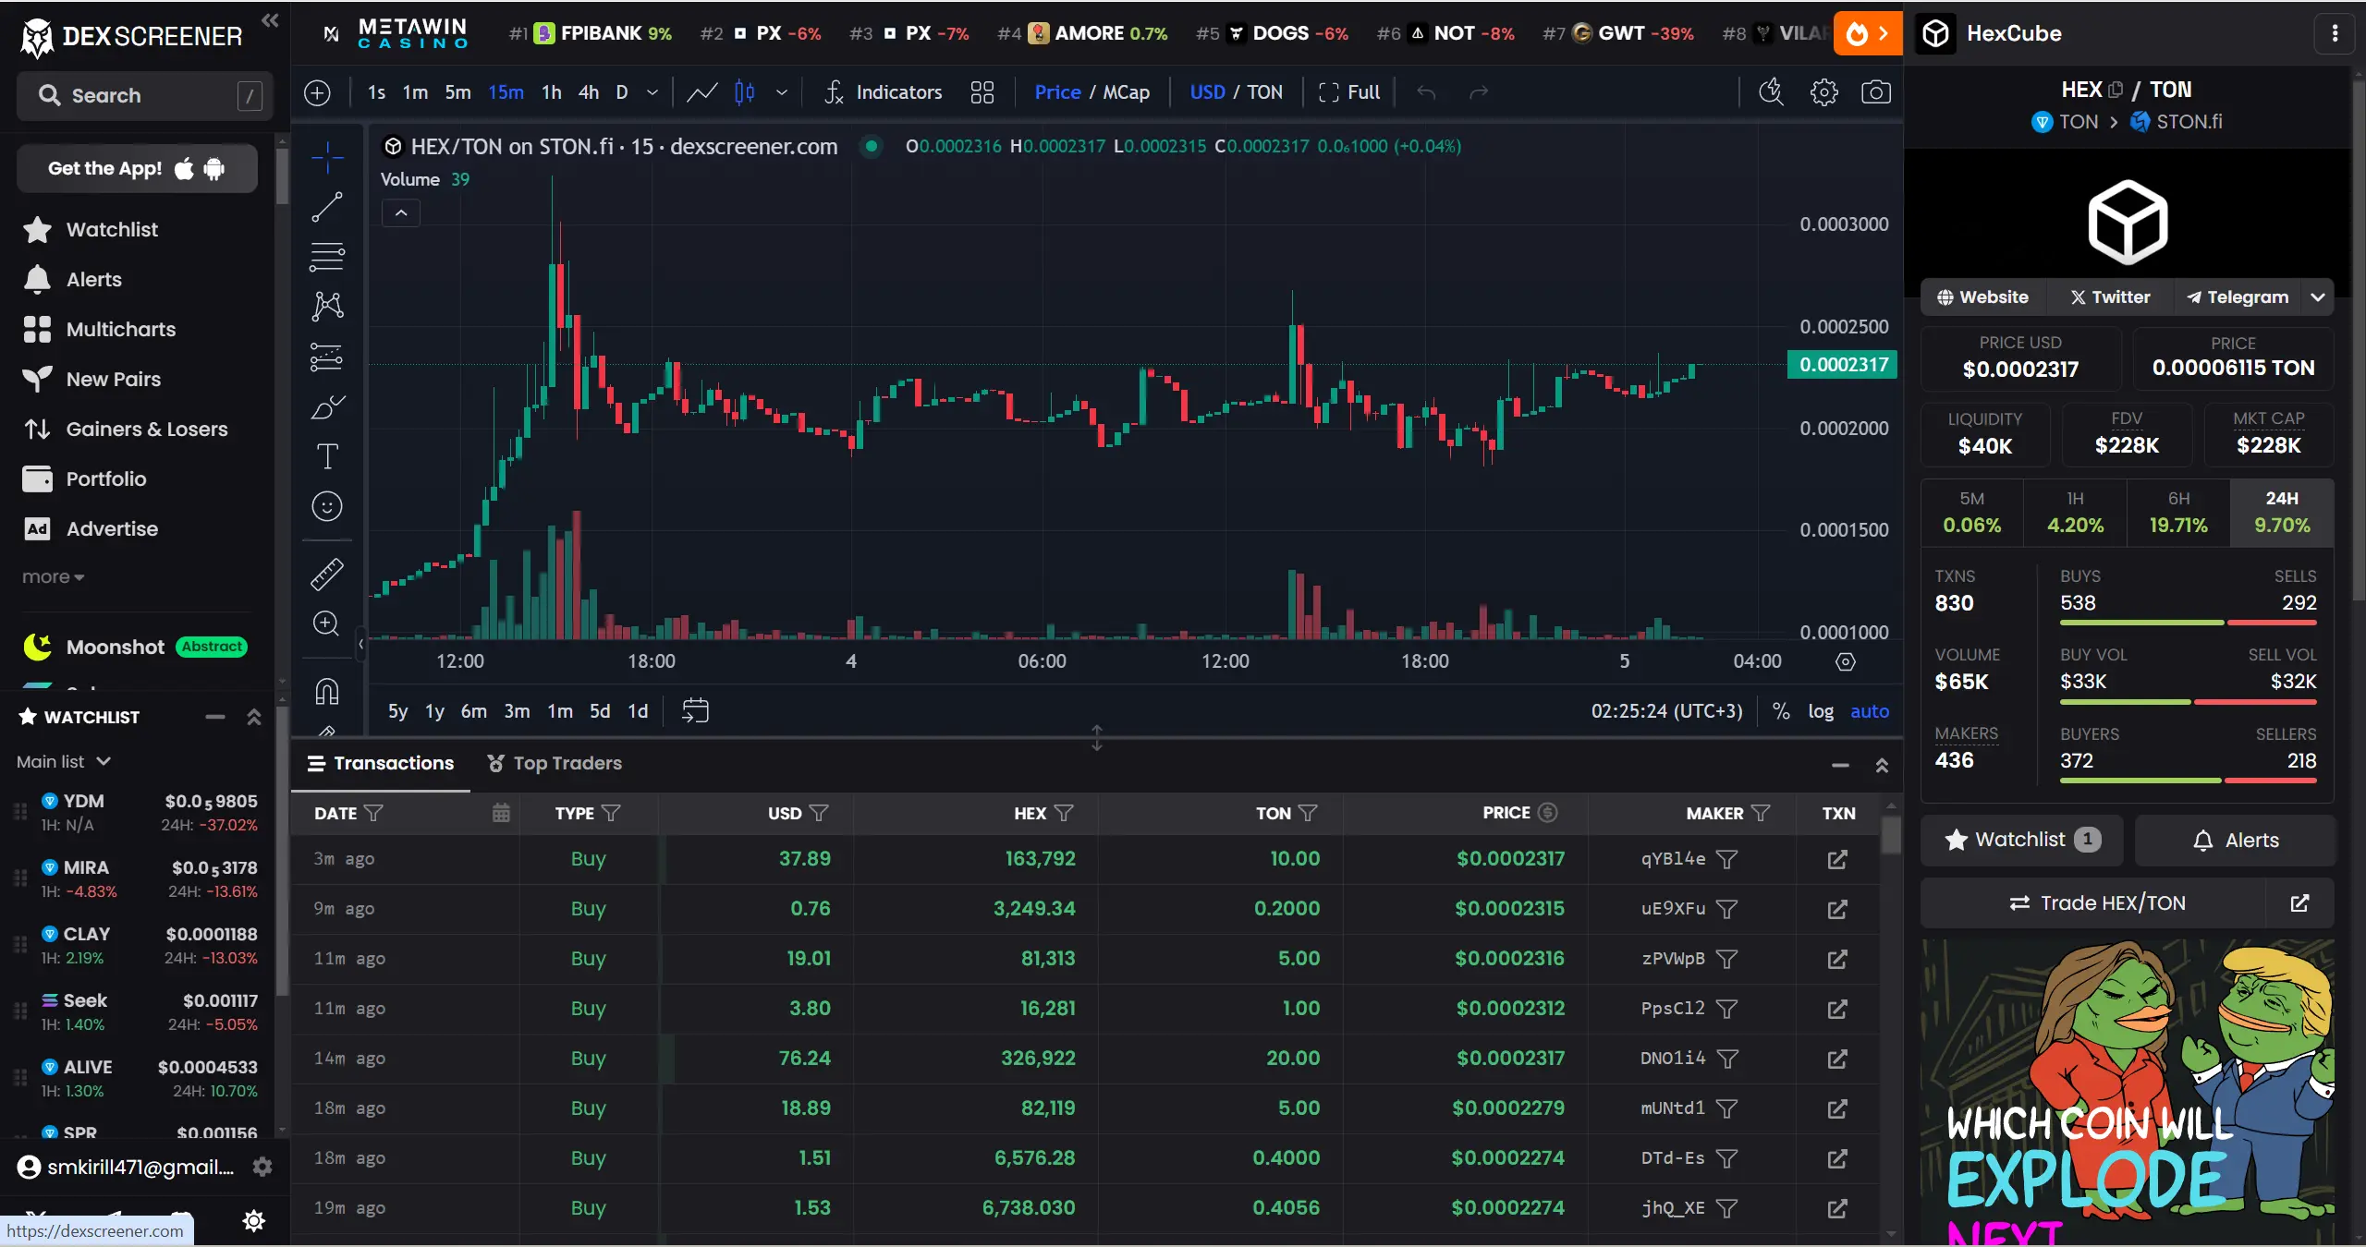Activate the chart zoom in tool
The height and width of the screenshot is (1247, 2366).
pos(327,623)
